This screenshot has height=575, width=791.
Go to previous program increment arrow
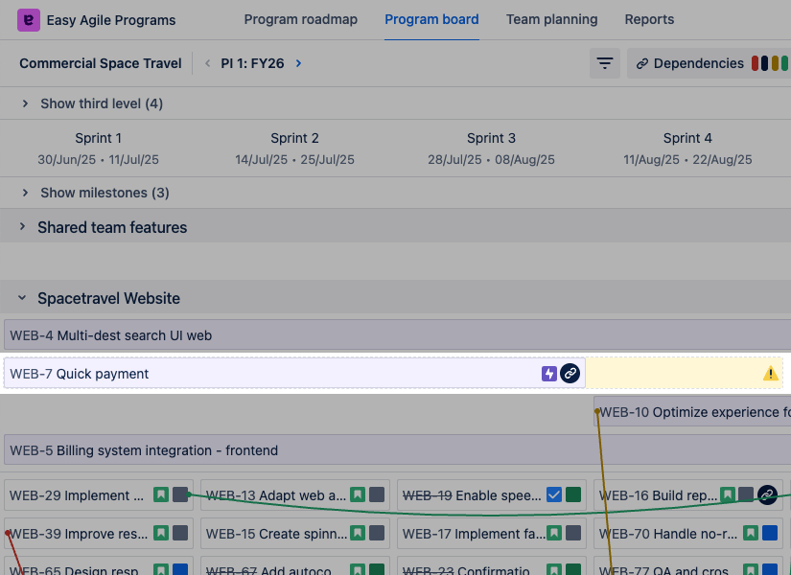(x=207, y=63)
